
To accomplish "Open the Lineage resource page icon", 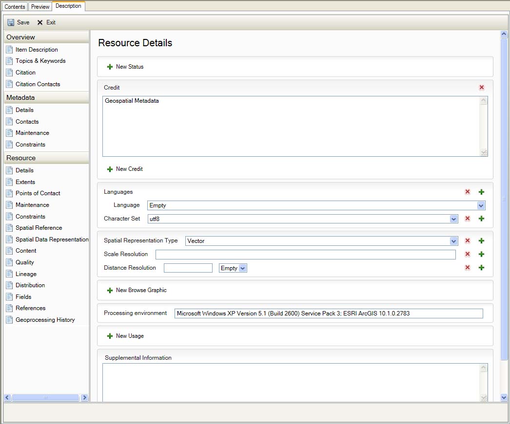I will click(x=9, y=274).
